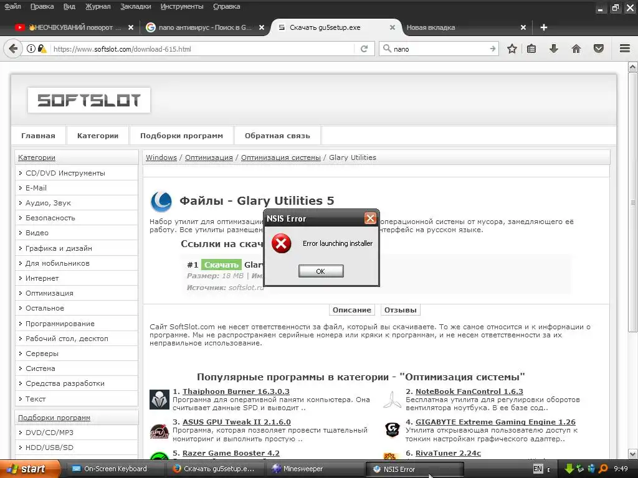638x478 pixels.
Task: Open the Категории site menu item
Action: pyautogui.click(x=98, y=136)
